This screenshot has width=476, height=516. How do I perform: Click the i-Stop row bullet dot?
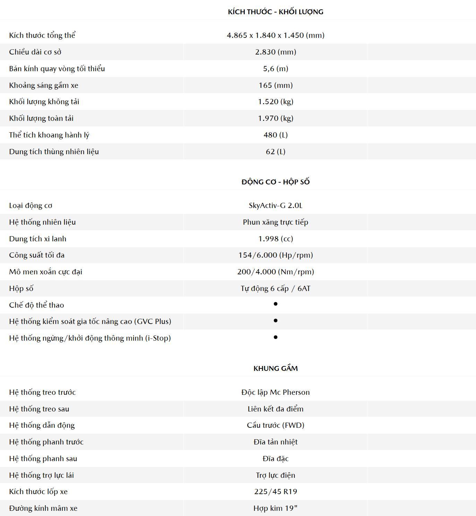(x=276, y=337)
